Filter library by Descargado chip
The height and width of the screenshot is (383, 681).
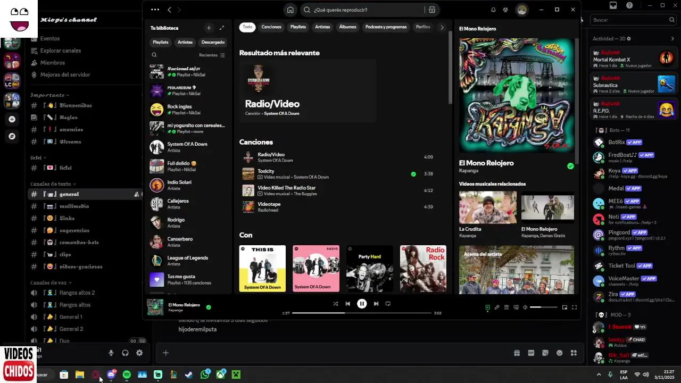[x=213, y=42]
